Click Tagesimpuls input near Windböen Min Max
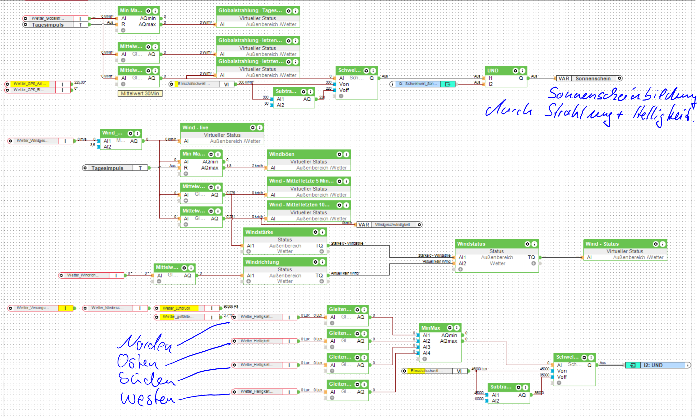This screenshot has height=417, width=697. coord(107,168)
